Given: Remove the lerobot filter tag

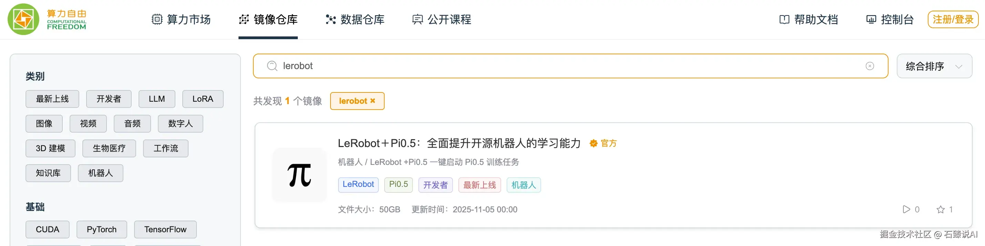Looking at the screenshot, I should (x=373, y=101).
